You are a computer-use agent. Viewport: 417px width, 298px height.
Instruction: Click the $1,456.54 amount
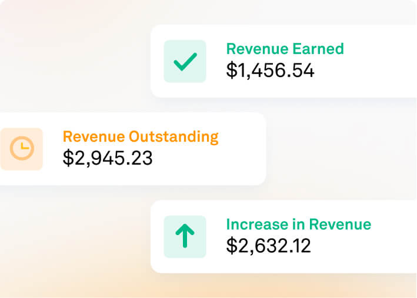click(x=270, y=71)
